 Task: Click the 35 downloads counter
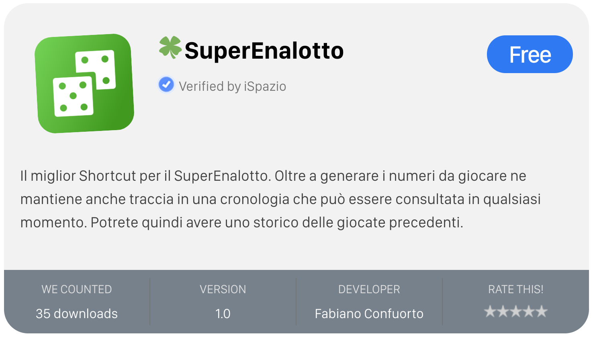point(77,314)
